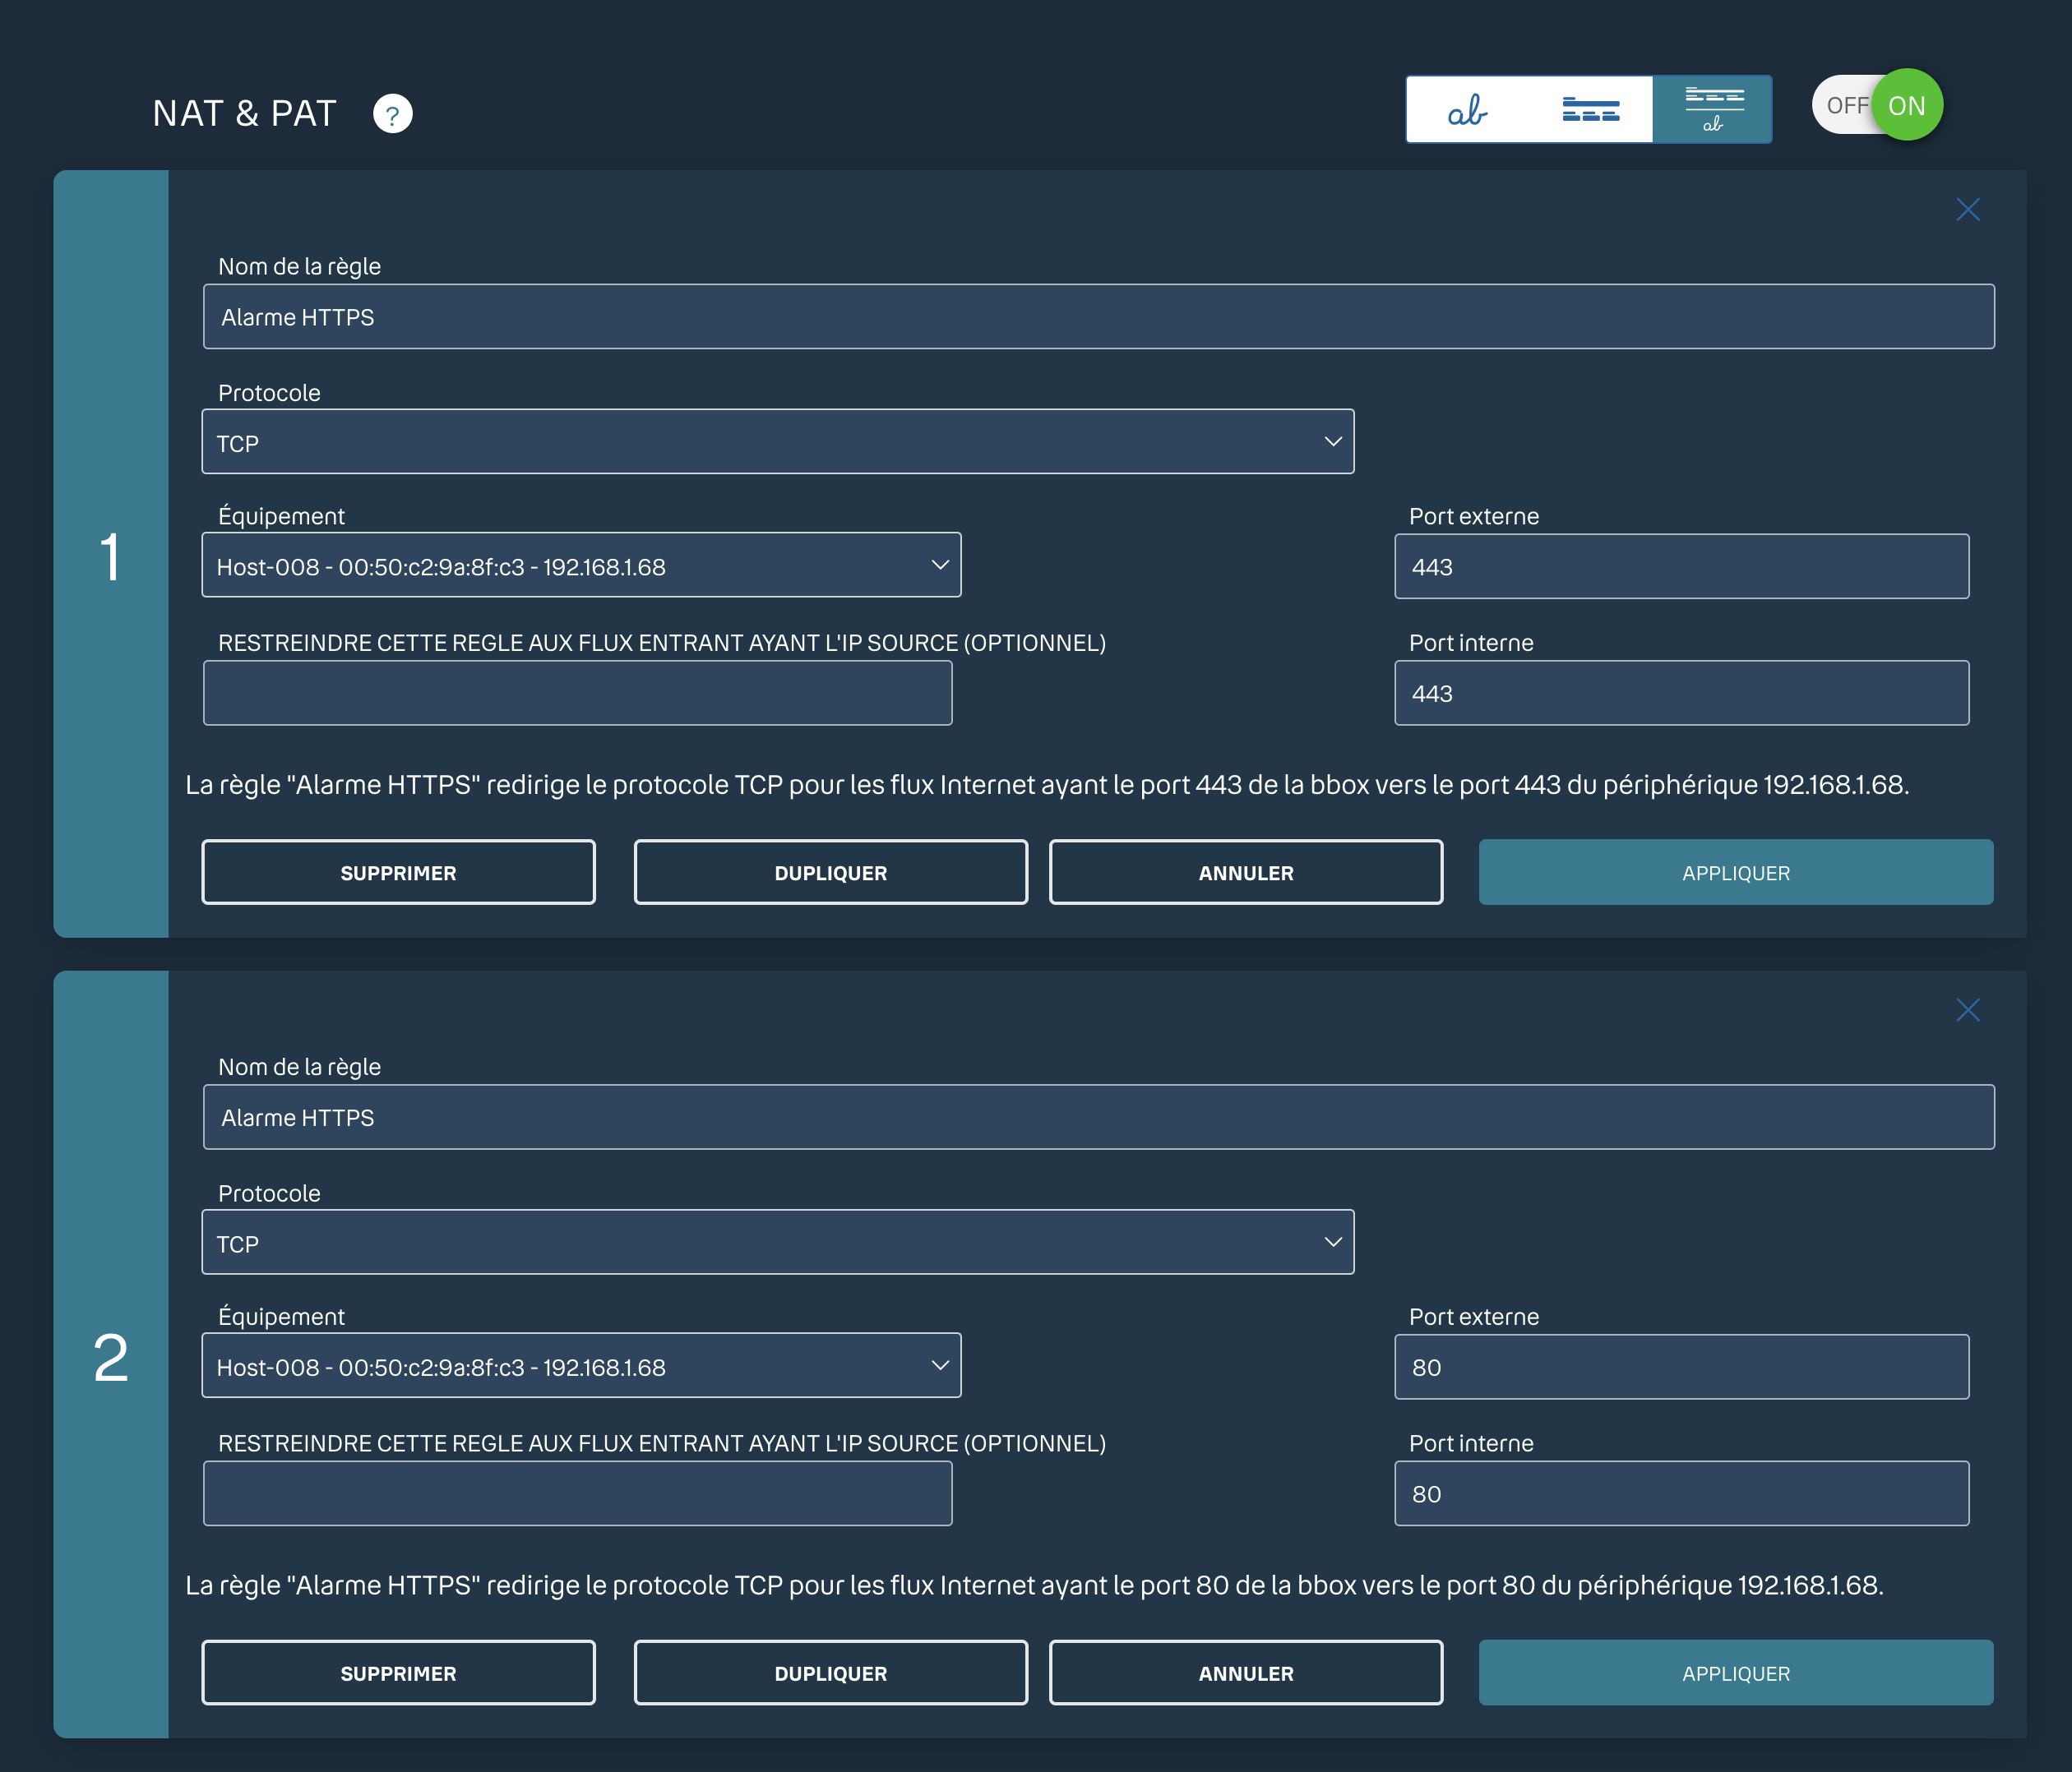Click DUPLIQUER in rule 1

point(830,873)
